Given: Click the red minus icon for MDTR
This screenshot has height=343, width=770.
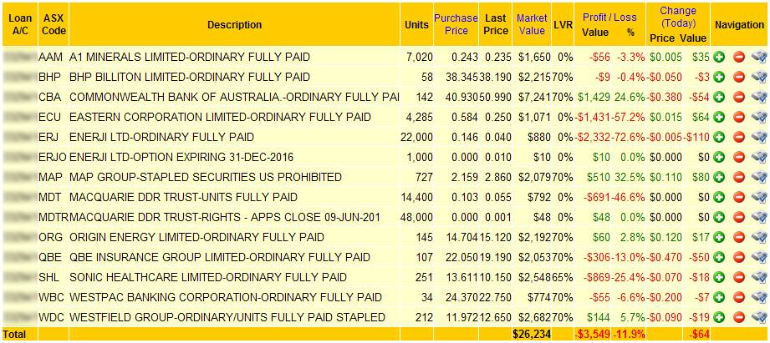Looking at the screenshot, I should coord(739,217).
